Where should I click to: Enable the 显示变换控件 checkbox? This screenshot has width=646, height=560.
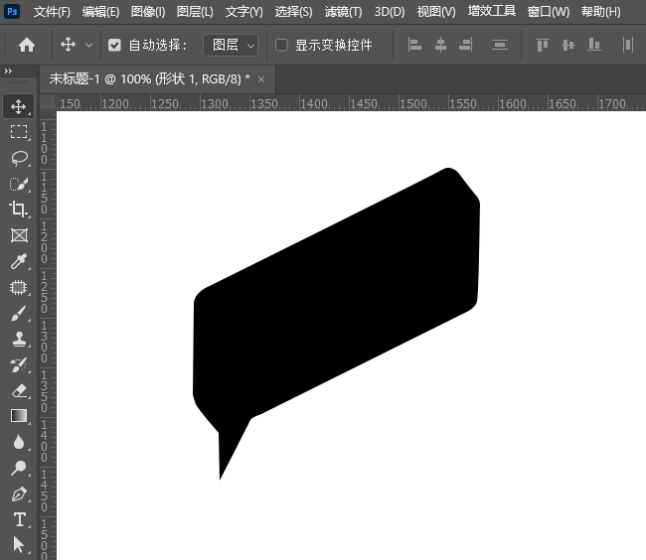tap(281, 45)
